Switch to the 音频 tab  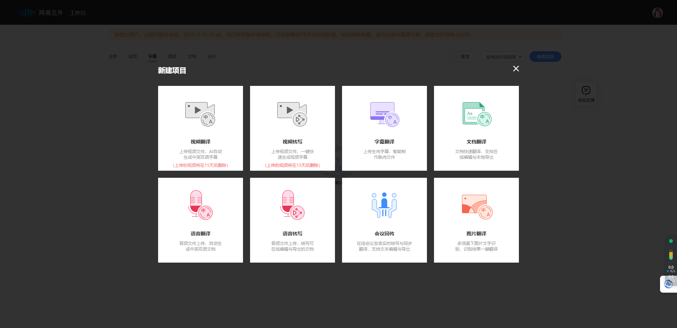tap(172, 57)
